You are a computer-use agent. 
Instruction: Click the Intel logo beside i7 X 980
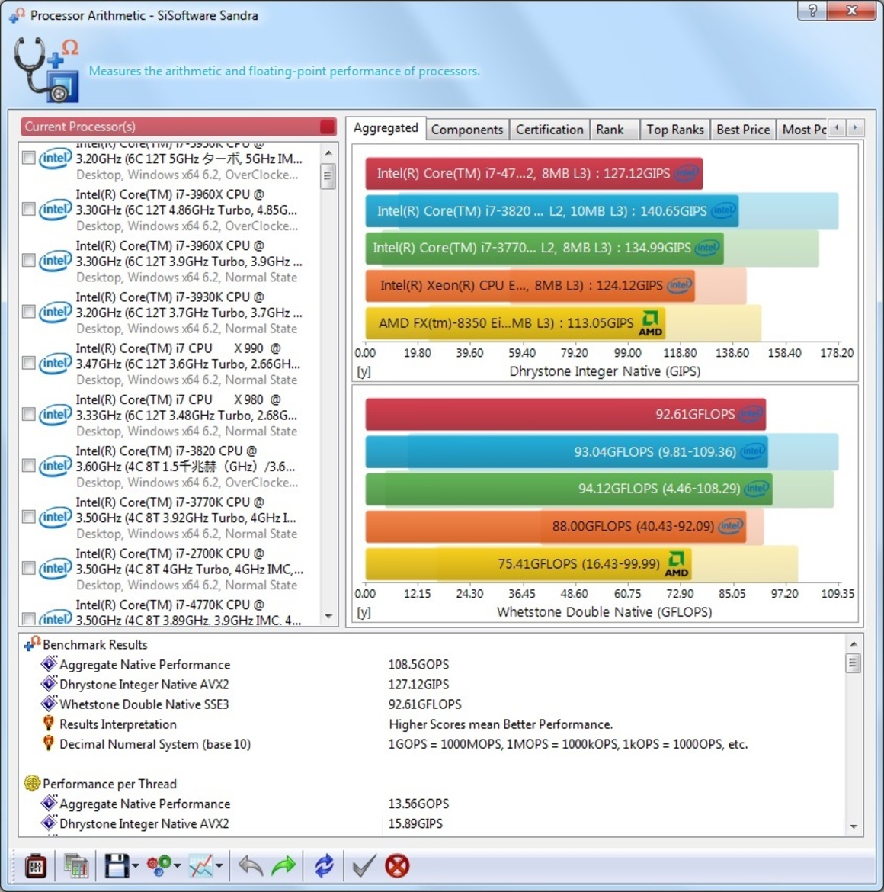pos(55,415)
